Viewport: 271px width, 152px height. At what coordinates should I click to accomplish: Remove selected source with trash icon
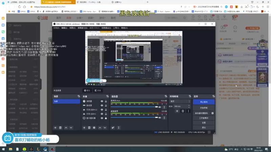coord(89,128)
